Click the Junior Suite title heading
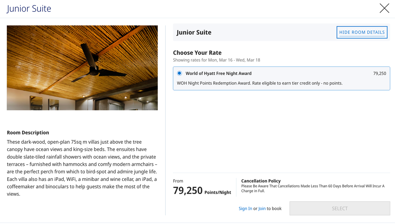The image size is (395, 224). pyautogui.click(x=29, y=8)
